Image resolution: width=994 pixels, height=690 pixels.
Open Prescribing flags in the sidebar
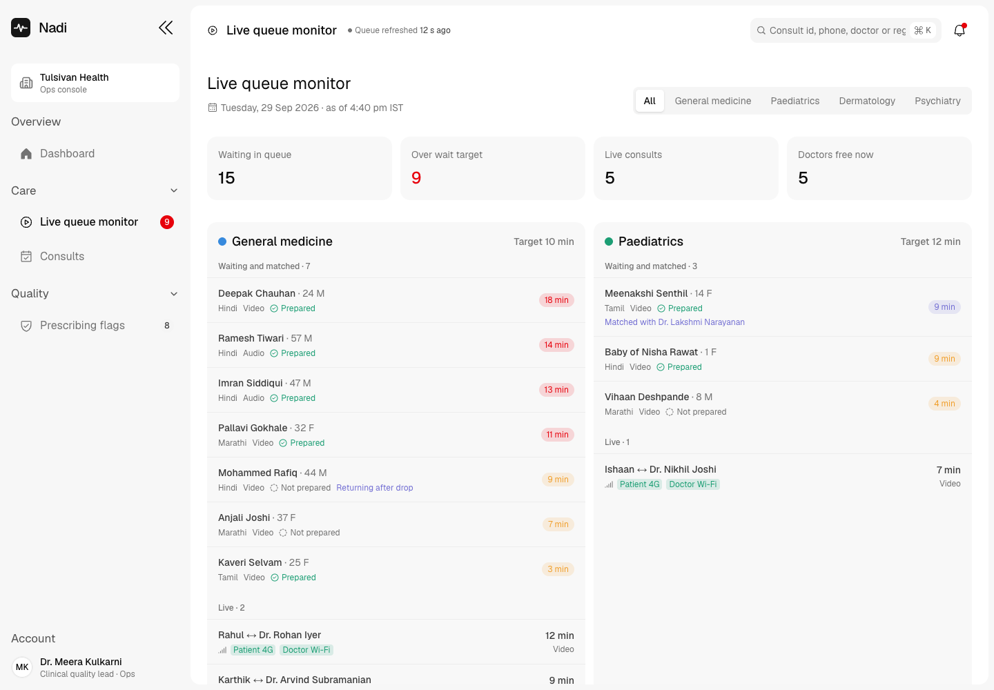[x=95, y=326]
